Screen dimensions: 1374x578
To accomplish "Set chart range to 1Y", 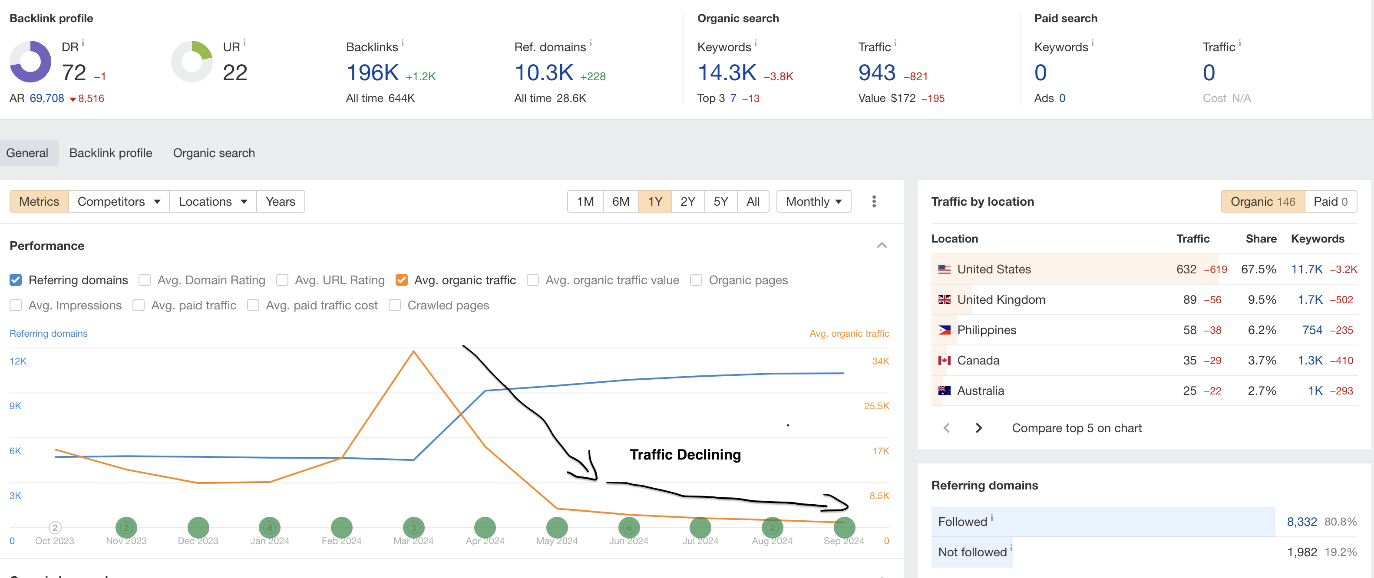I will [x=655, y=201].
